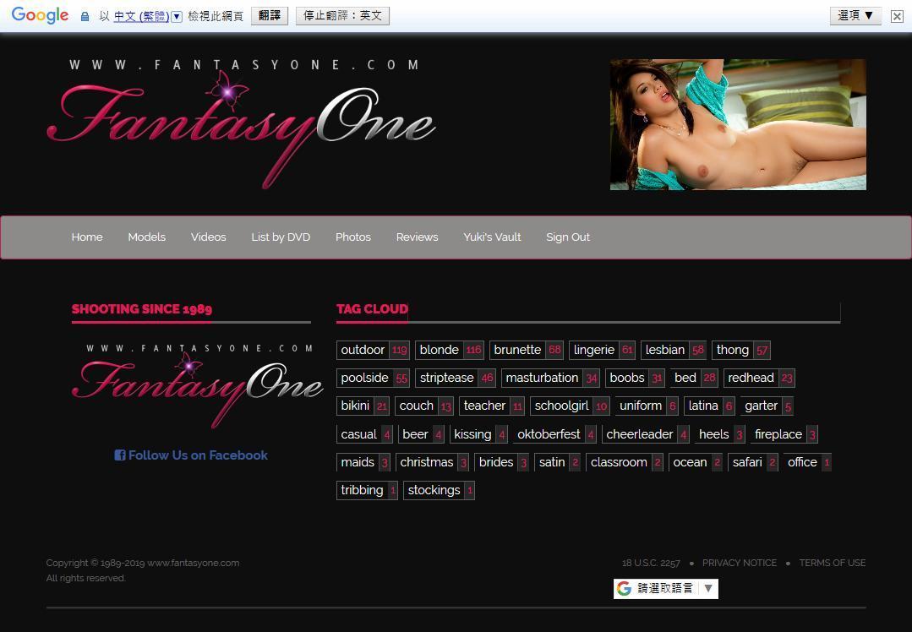Open the TERMS OF USE footer link
The image size is (912, 632).
(x=833, y=563)
